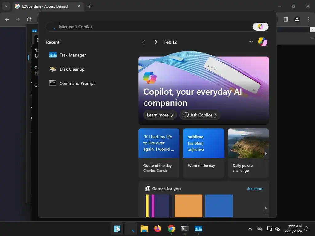Image resolution: width=315 pixels, height=236 pixels.
Task: Launch Command Prompt from Recent list
Action: [72, 83]
